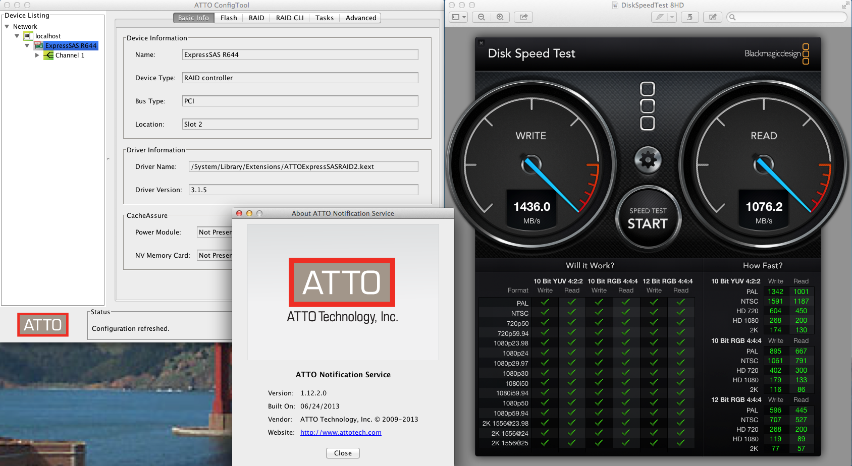Click the 1591 NTSC write value

(775, 302)
